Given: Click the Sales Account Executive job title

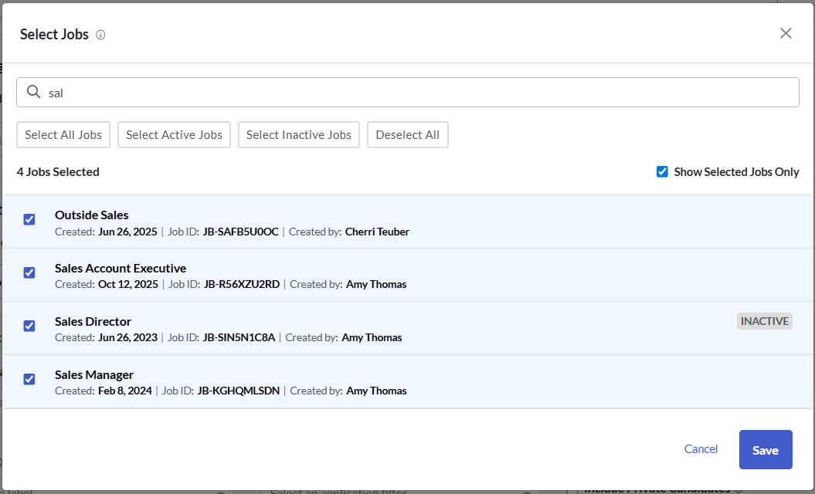Looking at the screenshot, I should pos(121,268).
